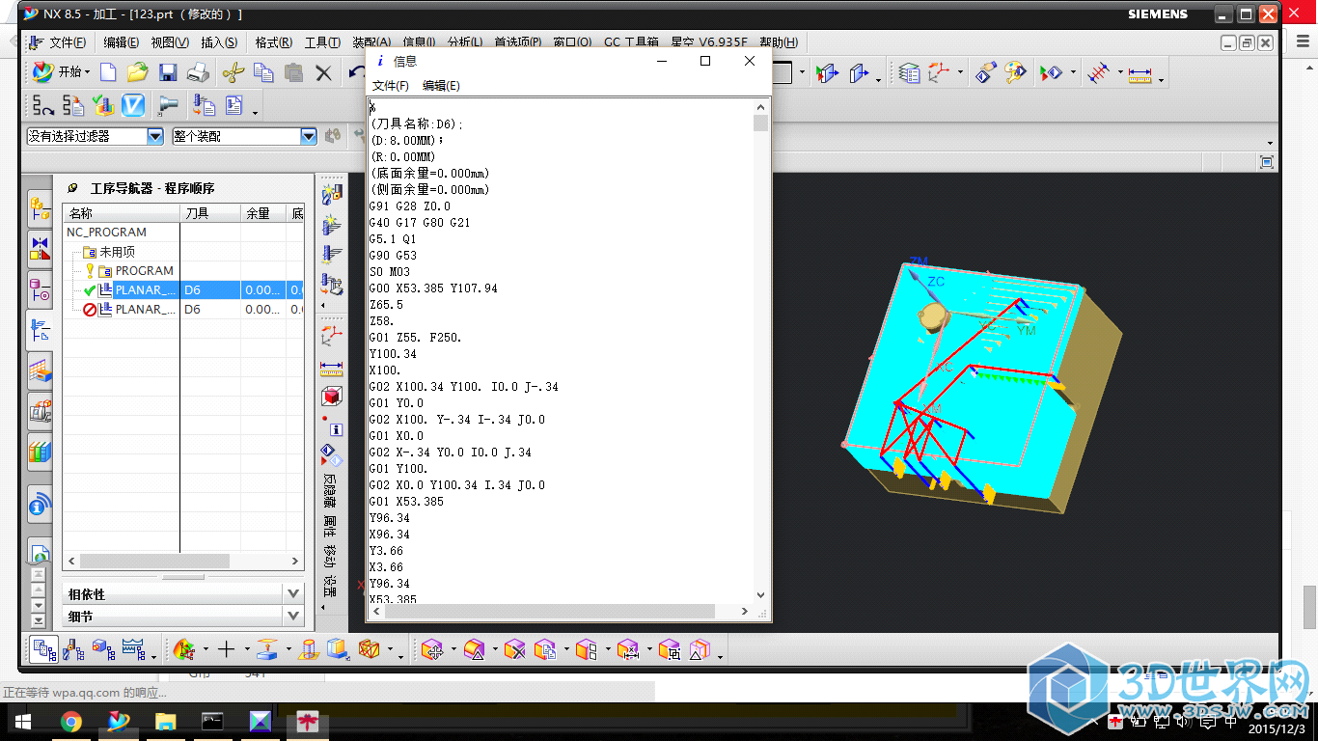Open dropdown arrow next to the Point plus icon
This screenshot has width=1318, height=741.
coord(246,651)
